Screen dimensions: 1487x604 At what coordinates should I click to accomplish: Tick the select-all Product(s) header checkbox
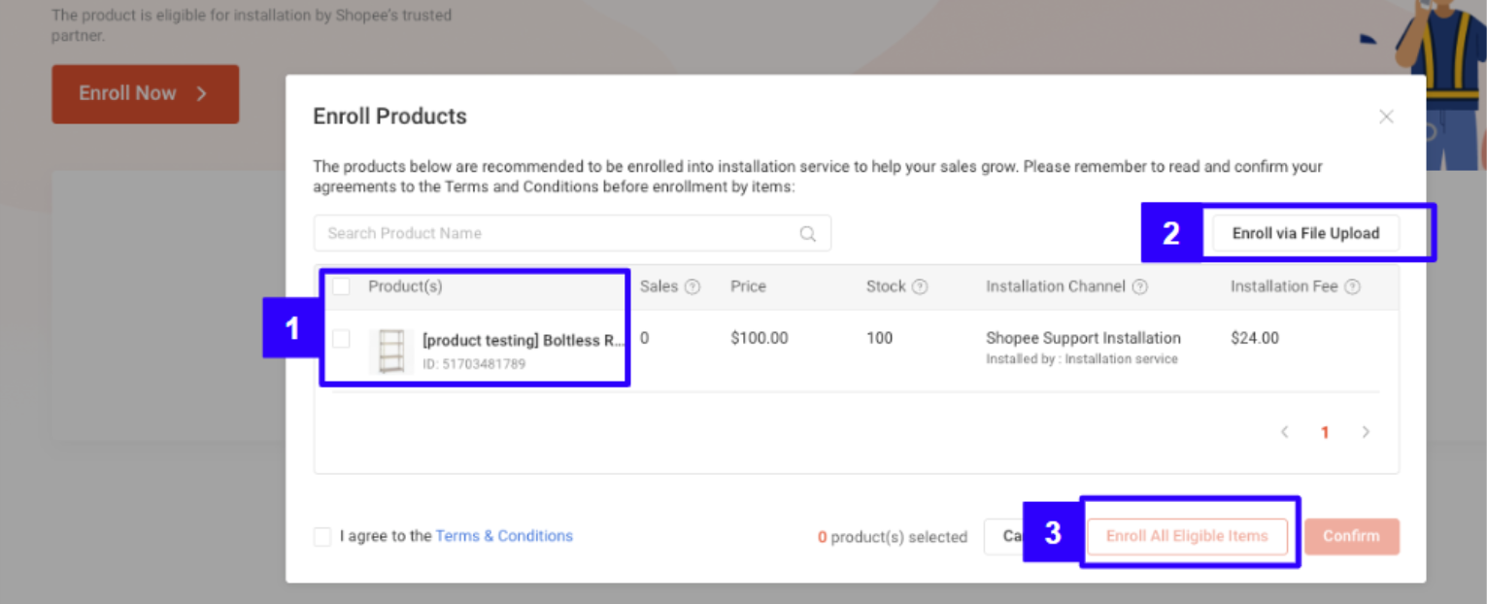341,286
